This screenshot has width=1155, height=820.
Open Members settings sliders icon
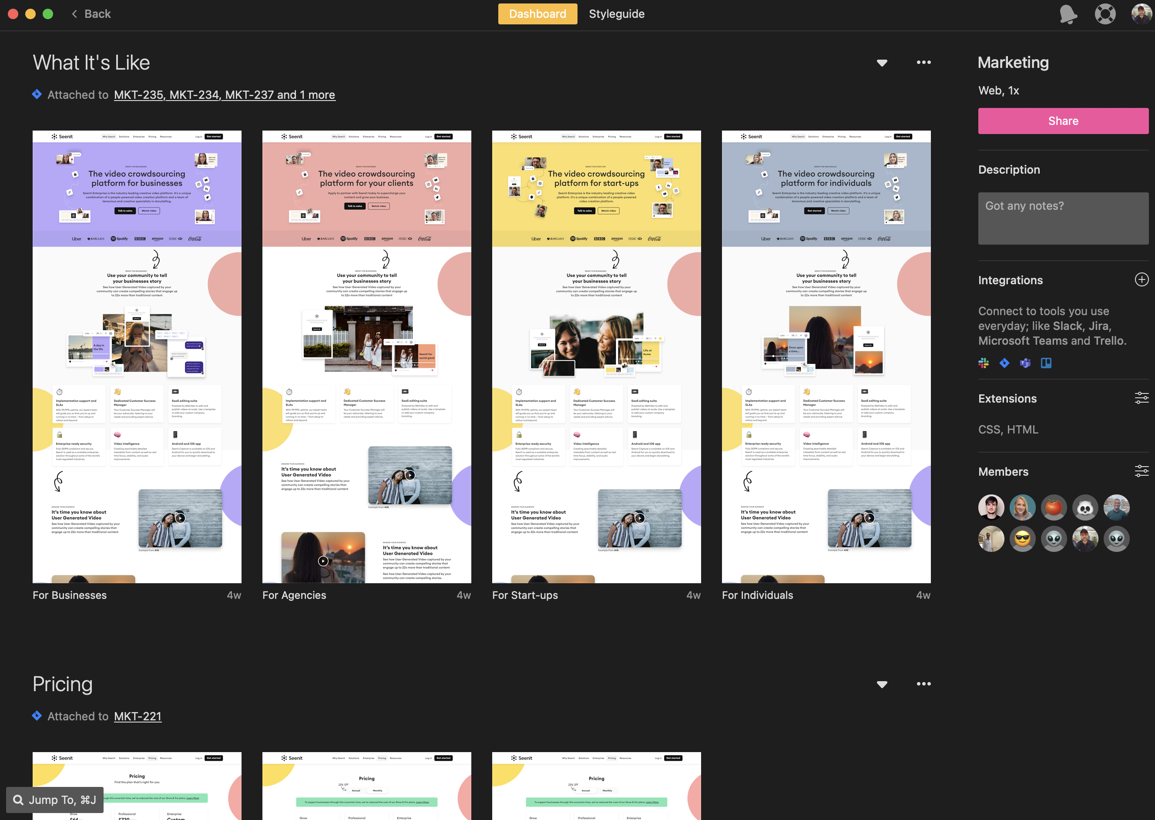click(1142, 471)
